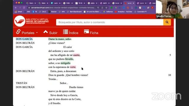The height and width of the screenshot is (106, 189).
Task: Click the pink-highlighted word suerte
Action: click(x=76, y=55)
